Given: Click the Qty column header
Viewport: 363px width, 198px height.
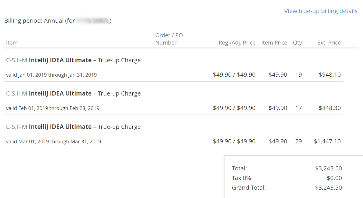Looking at the screenshot, I should coord(297,43).
